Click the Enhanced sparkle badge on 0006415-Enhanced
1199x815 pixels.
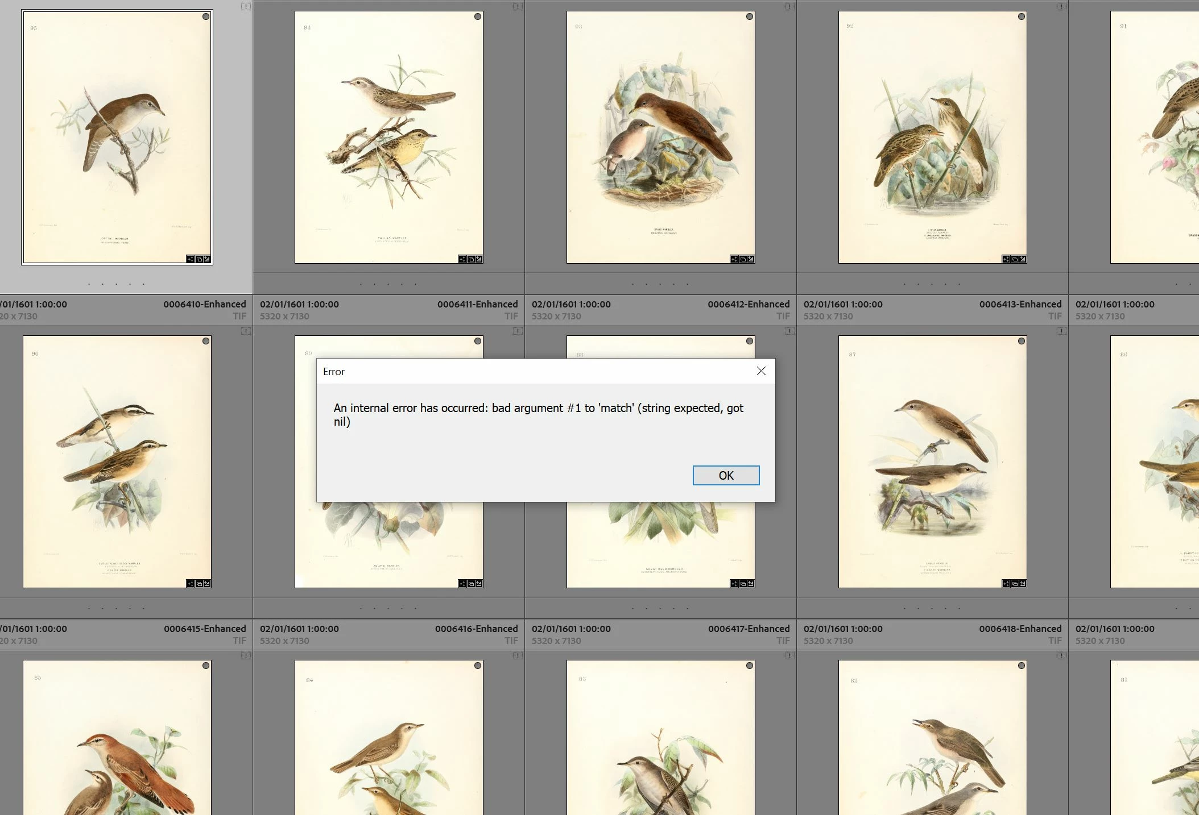pyautogui.click(x=191, y=584)
